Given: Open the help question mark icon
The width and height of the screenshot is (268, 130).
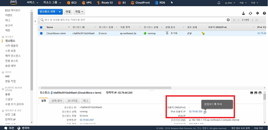Looking at the screenshot, I should 264,13.
